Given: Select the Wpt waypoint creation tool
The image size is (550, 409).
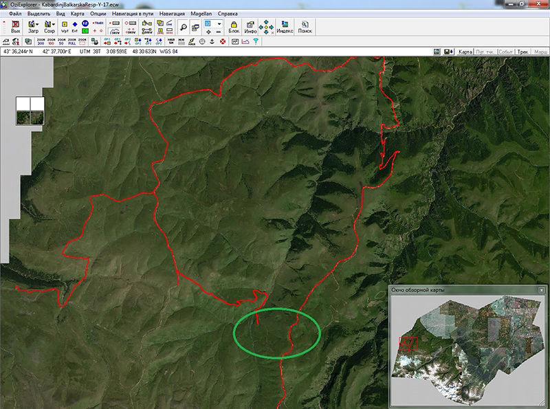Looking at the screenshot, I should coord(65,27).
